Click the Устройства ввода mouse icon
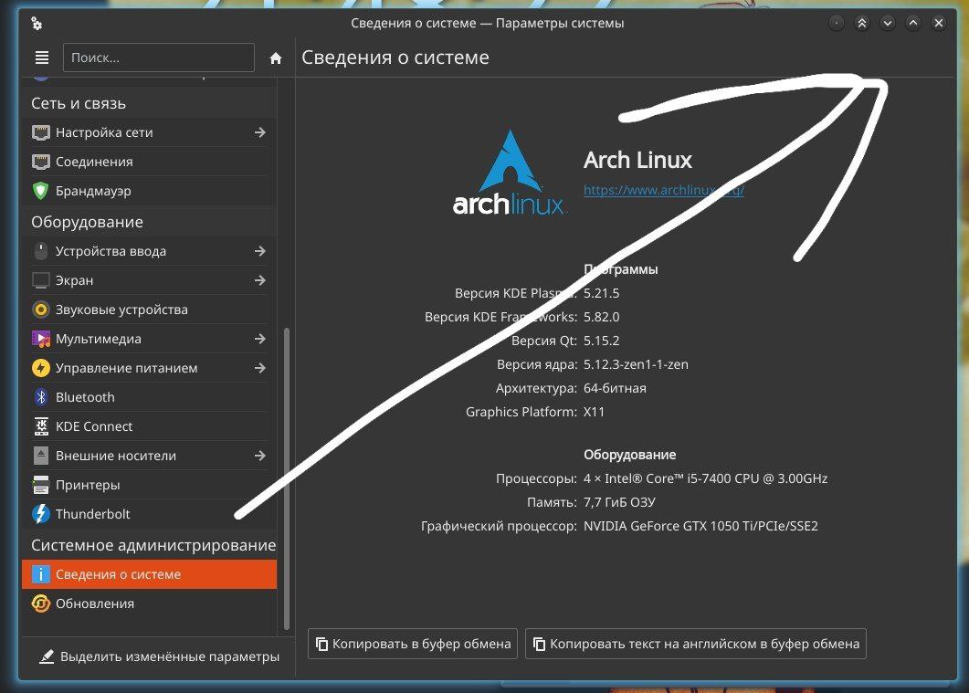The image size is (969, 693). click(41, 251)
